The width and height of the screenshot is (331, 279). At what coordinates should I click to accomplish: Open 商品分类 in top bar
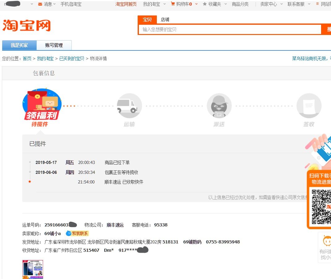(240, 4)
